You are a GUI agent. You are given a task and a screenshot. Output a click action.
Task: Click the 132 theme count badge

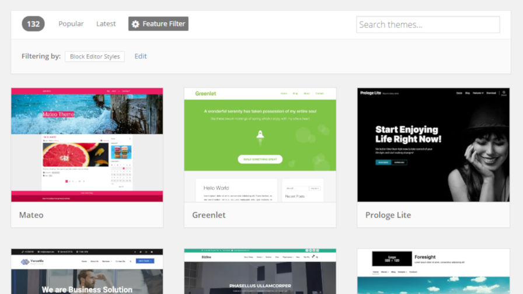33,24
